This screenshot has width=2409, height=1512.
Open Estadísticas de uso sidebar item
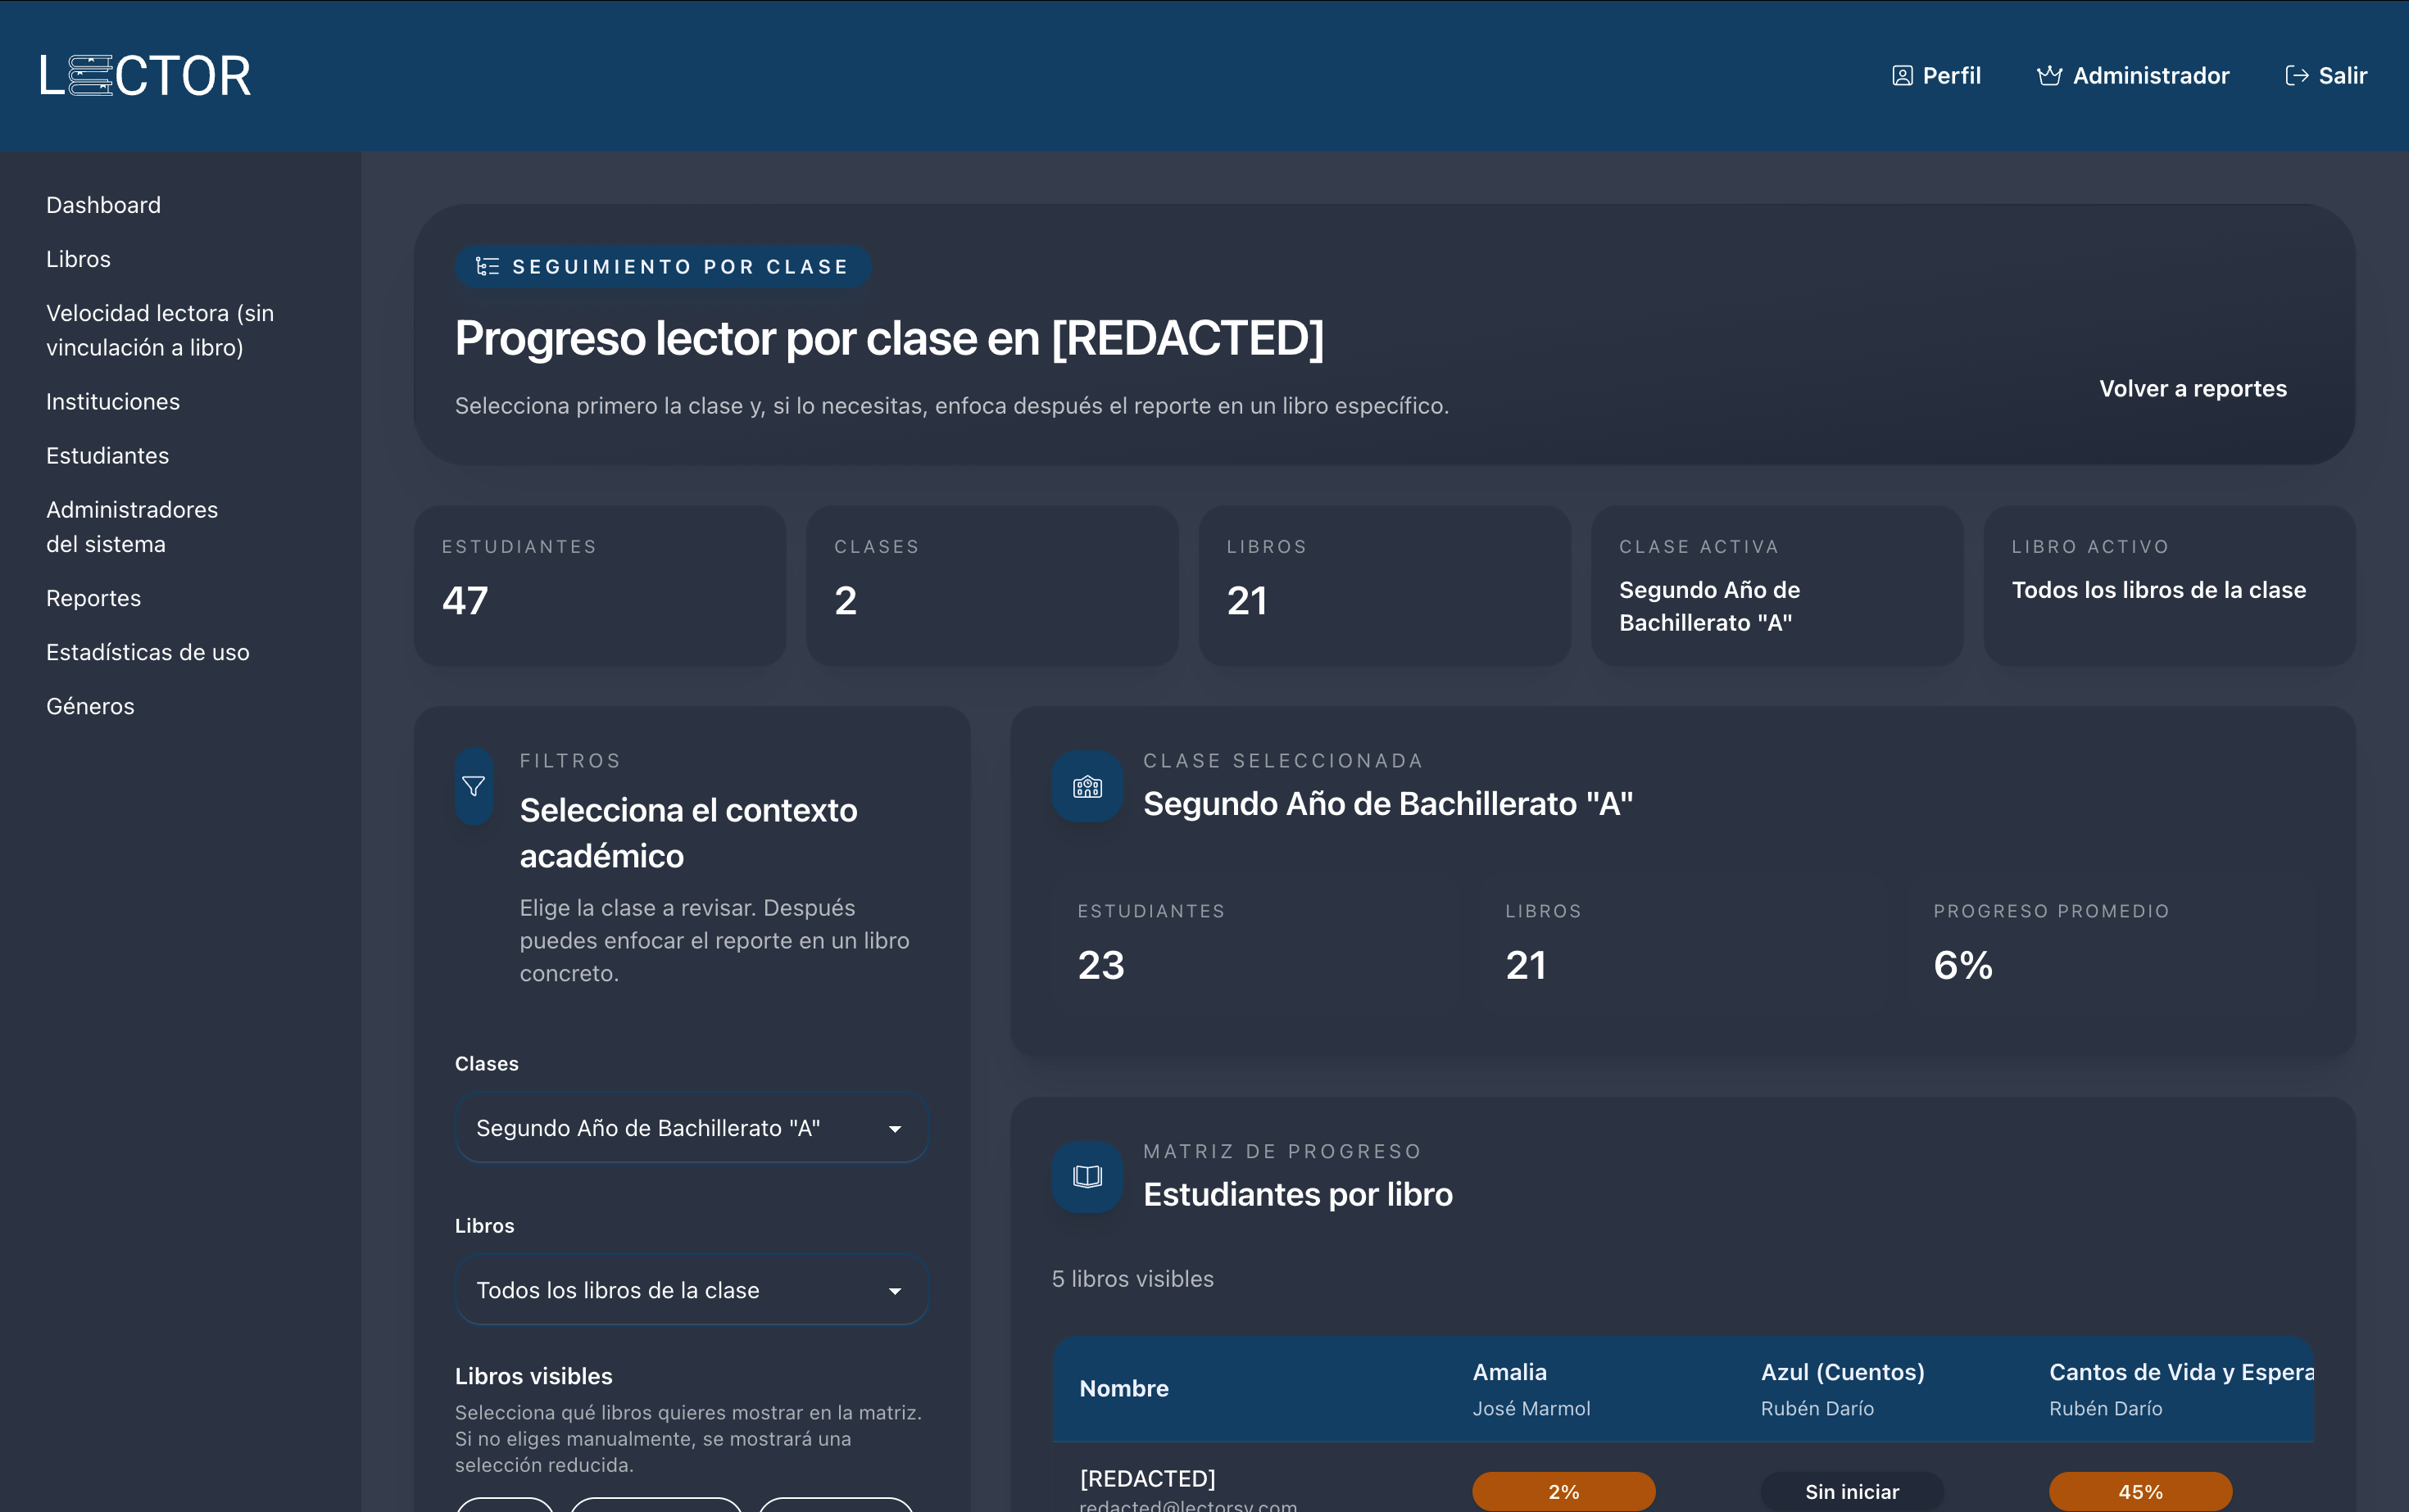[148, 652]
